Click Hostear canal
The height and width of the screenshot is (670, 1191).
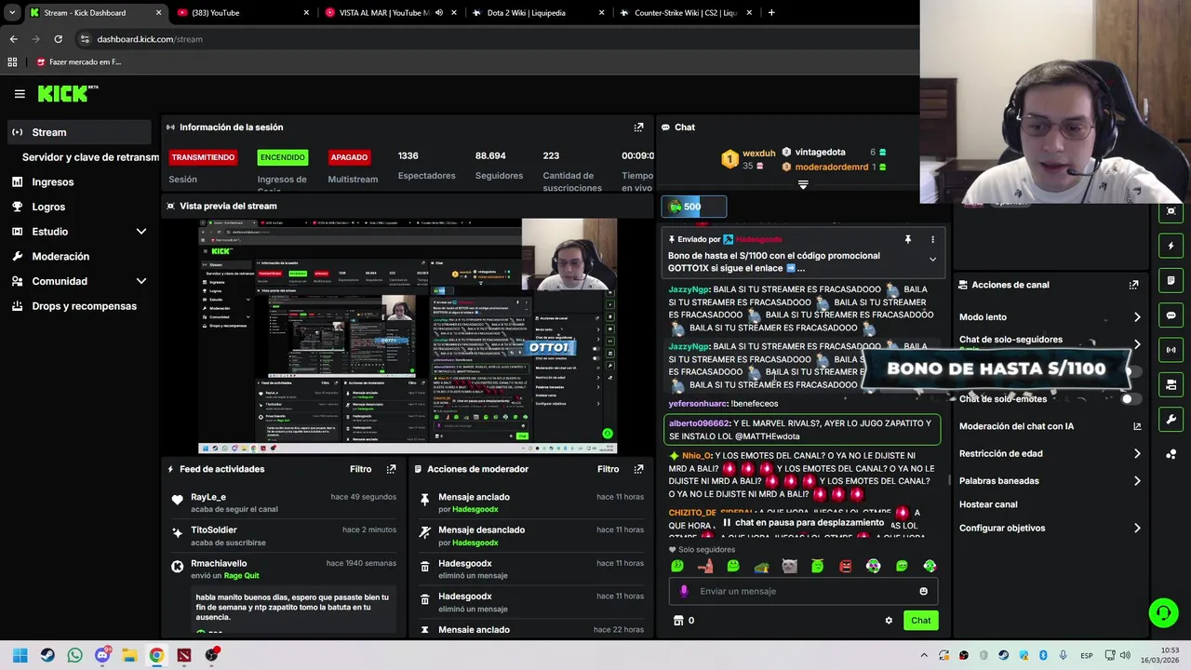point(988,504)
